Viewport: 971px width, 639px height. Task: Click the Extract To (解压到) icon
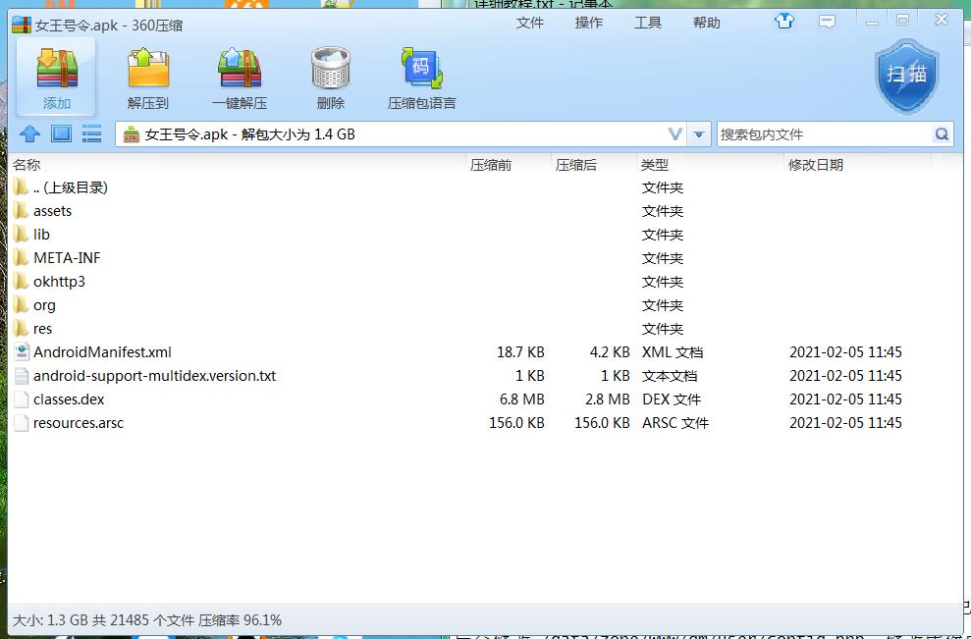click(x=148, y=70)
